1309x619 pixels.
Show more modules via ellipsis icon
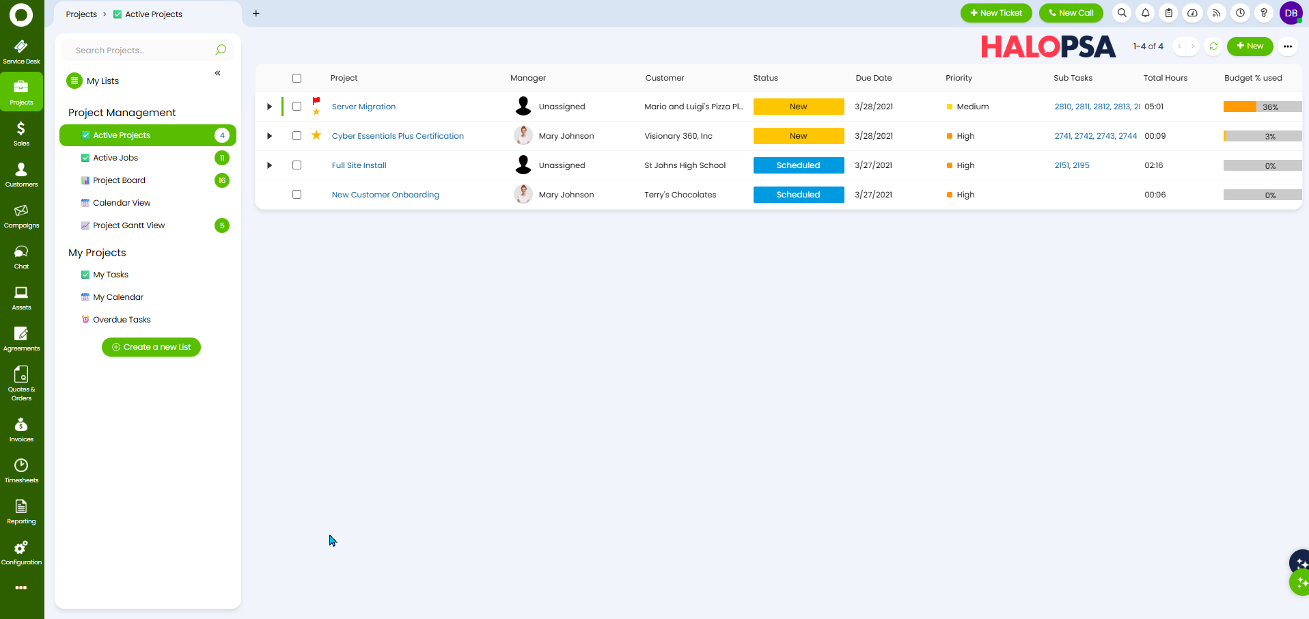click(21, 588)
